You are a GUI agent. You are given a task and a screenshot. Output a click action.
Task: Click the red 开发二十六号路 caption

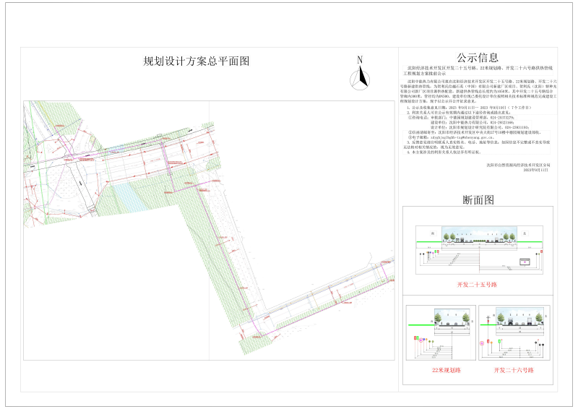(x=514, y=369)
